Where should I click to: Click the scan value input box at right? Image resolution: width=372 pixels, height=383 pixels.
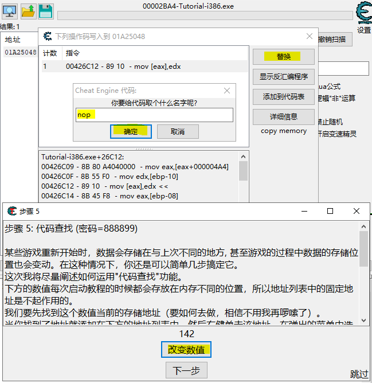tap(343, 68)
